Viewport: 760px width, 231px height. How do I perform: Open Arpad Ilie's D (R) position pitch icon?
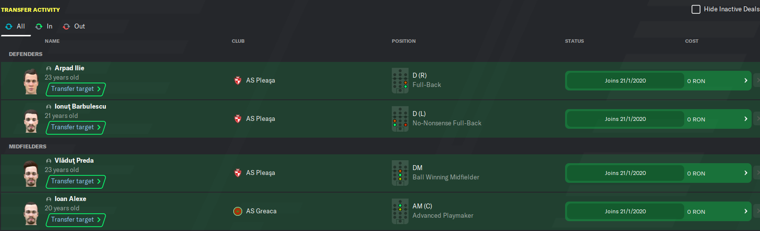click(x=400, y=80)
